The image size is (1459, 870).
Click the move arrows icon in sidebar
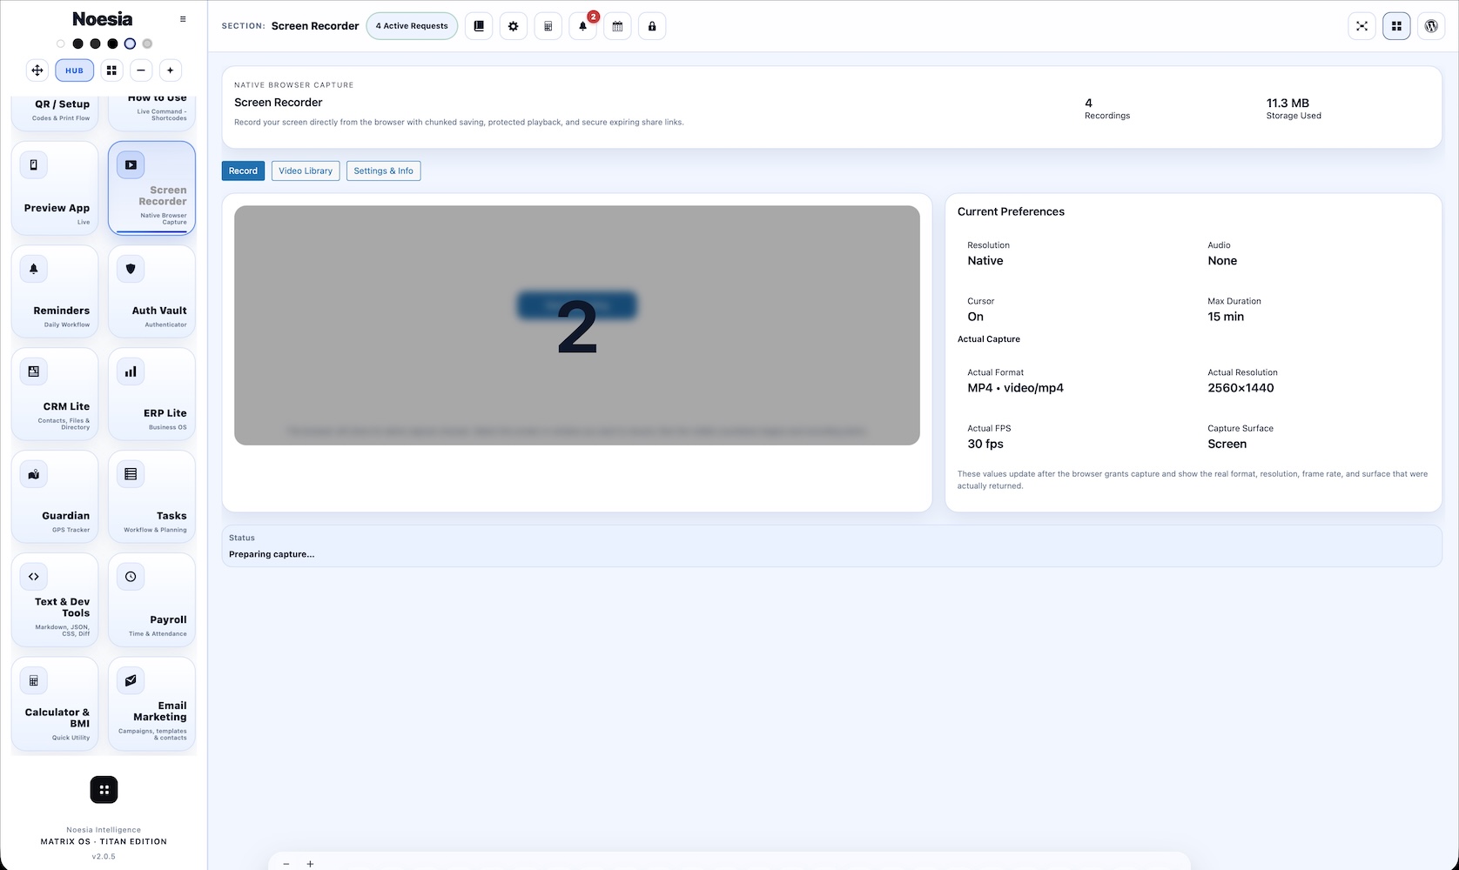(x=37, y=70)
